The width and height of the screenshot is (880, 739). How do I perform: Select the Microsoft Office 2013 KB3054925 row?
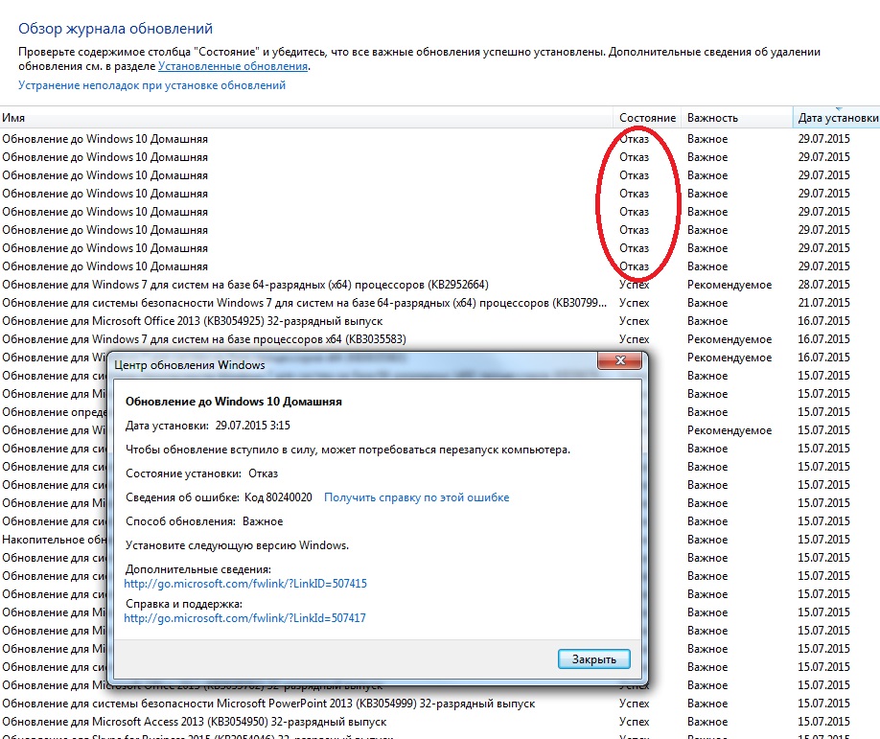pyautogui.click(x=440, y=321)
